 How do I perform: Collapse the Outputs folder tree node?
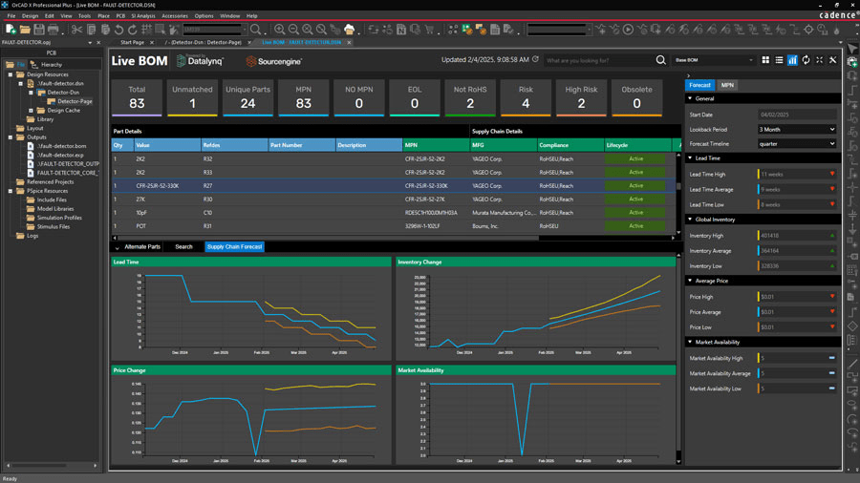(x=10, y=137)
